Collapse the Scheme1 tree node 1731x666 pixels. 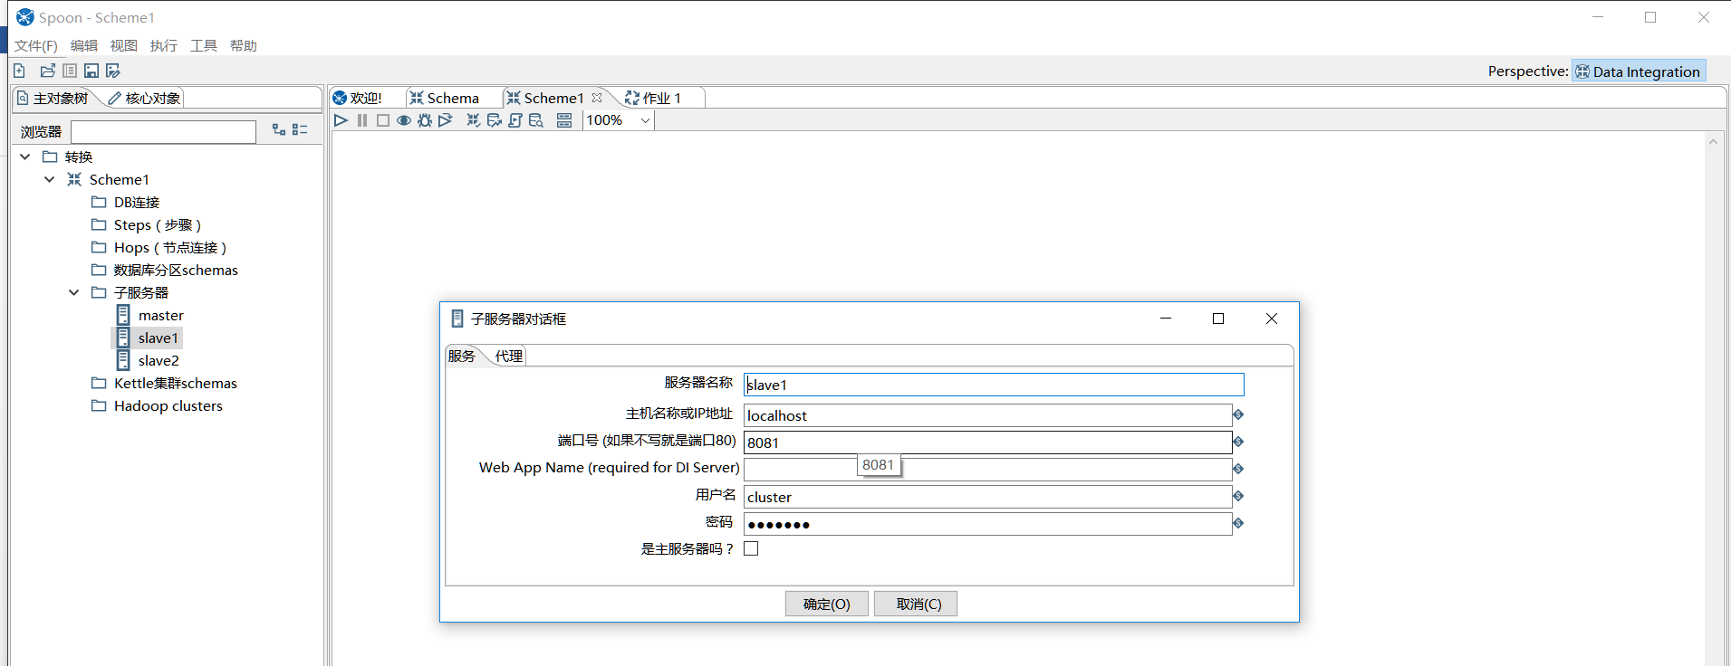pyautogui.click(x=50, y=179)
